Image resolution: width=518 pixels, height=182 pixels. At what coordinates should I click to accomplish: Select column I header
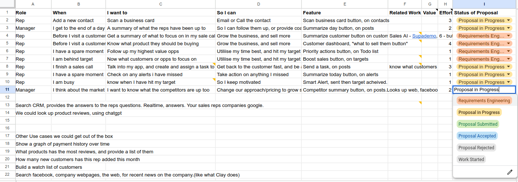click(484, 4)
